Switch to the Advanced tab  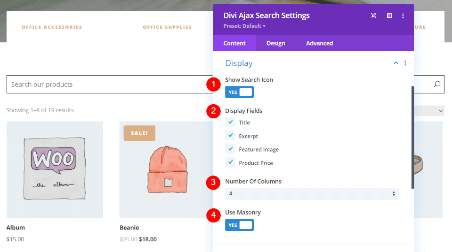tap(319, 43)
